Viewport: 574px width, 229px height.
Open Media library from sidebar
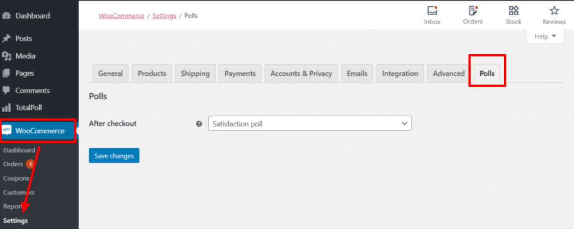25,56
